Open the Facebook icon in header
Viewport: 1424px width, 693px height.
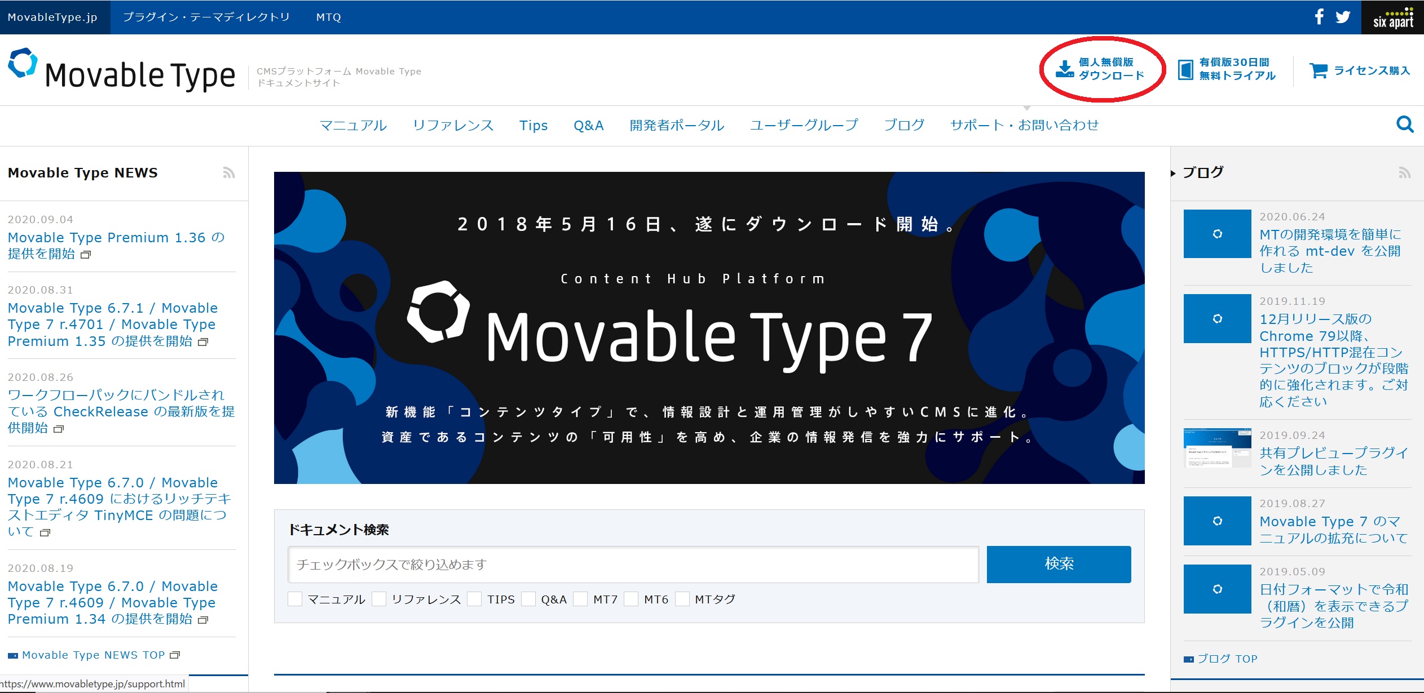[1319, 17]
